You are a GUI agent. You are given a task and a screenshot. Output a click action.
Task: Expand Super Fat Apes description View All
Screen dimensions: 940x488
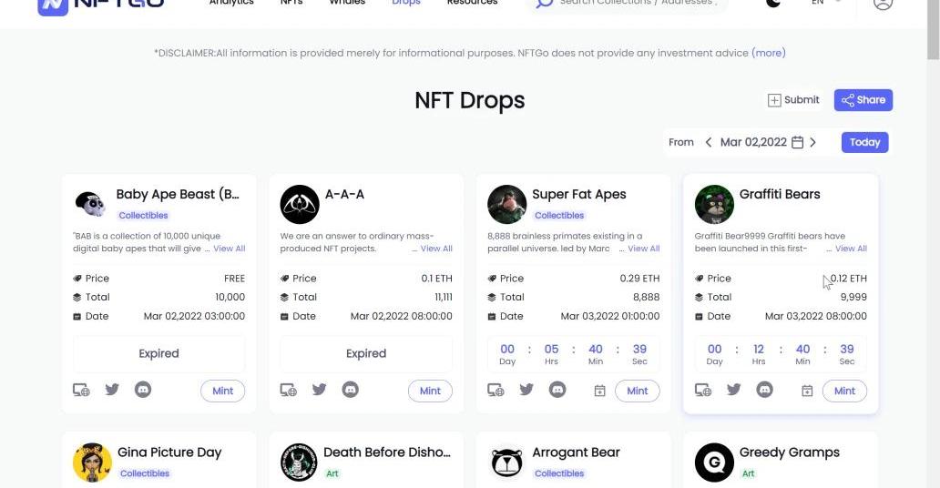point(644,249)
